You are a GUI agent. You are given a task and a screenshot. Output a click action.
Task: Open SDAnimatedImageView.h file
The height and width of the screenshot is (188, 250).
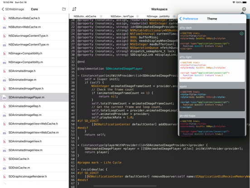[34, 141]
